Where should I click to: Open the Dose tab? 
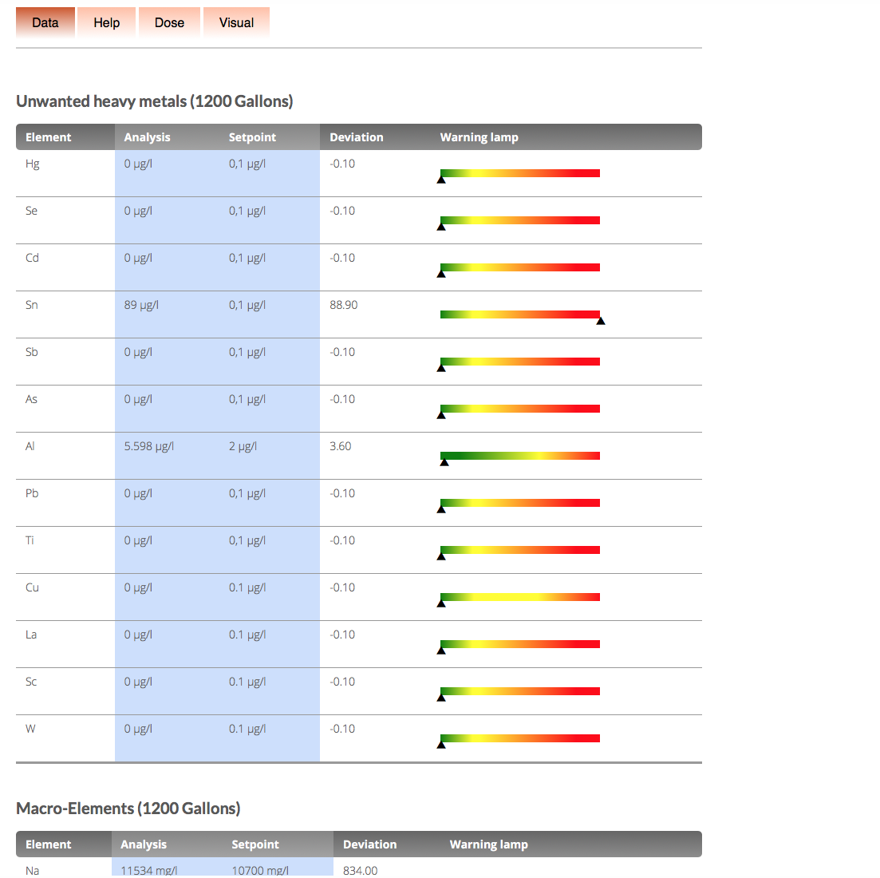click(x=169, y=23)
